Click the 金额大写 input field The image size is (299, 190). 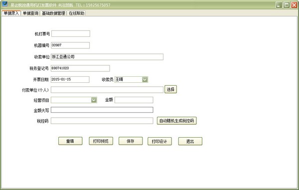click(x=102, y=110)
